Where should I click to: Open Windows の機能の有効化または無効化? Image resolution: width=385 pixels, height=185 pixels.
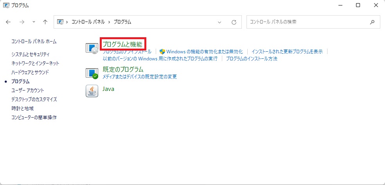(x=205, y=52)
